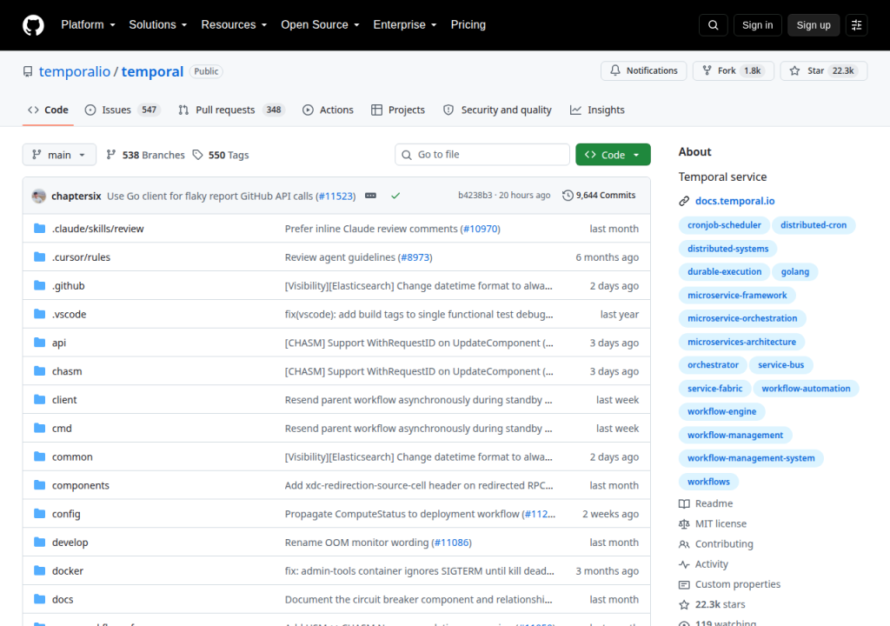Expand the Resources menu

(x=234, y=25)
